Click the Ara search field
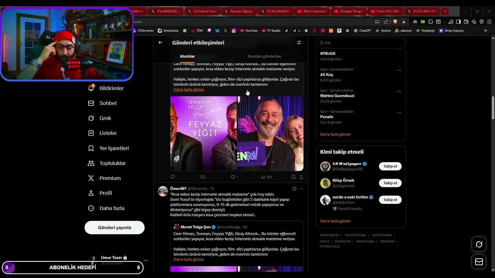 tap(361, 42)
